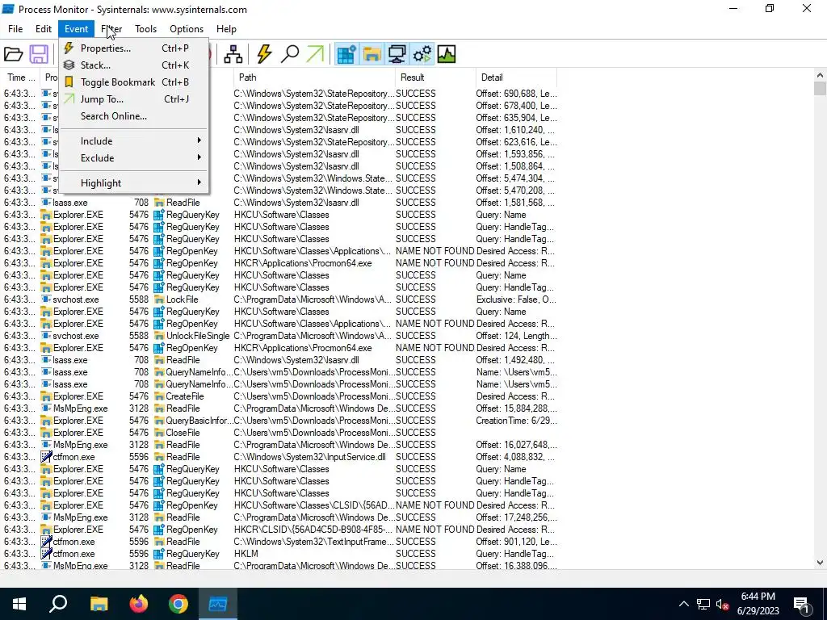Click the HKCU\Software\Classes\CLSID\{56AD path cell
The height and width of the screenshot is (620, 827).
[x=313, y=505]
